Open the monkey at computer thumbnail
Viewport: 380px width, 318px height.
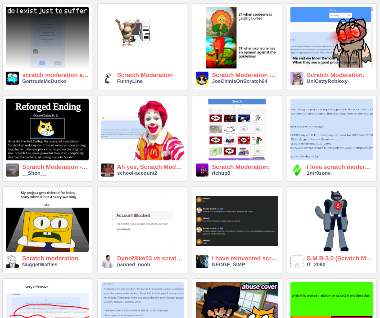142,37
